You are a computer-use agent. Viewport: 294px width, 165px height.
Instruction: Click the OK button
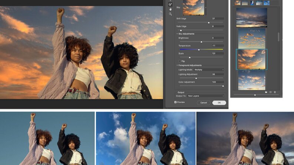point(219,103)
